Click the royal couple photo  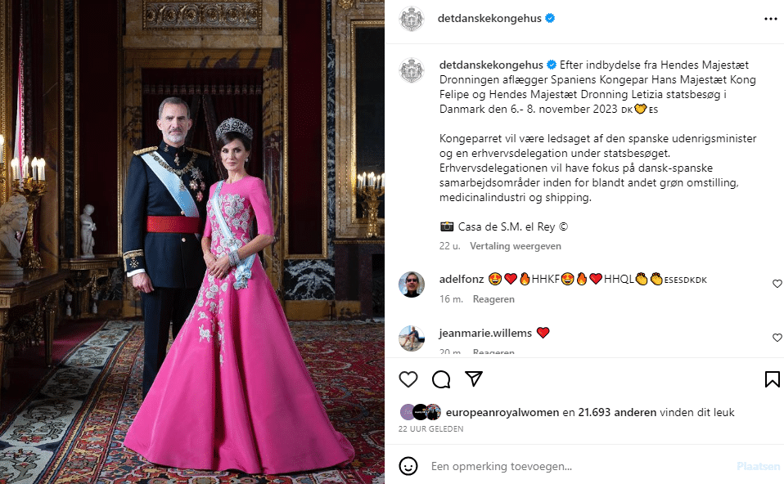pyautogui.click(x=192, y=242)
